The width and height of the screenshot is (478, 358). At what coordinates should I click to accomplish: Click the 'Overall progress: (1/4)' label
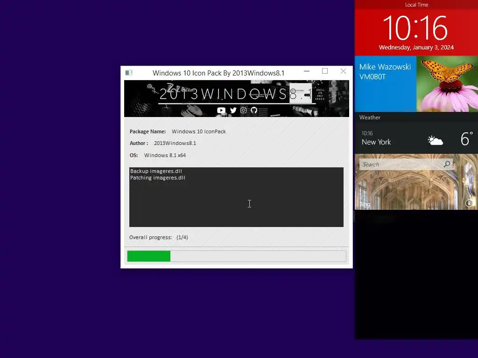(159, 237)
